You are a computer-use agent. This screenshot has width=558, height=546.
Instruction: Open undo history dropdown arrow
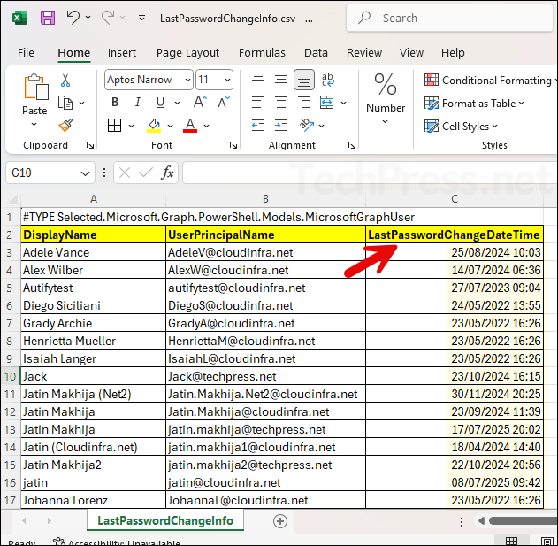tap(88, 17)
